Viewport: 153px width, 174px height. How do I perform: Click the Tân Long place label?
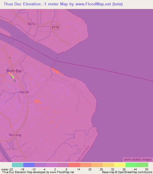(15, 135)
